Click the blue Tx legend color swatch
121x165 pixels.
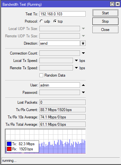pos(9,144)
